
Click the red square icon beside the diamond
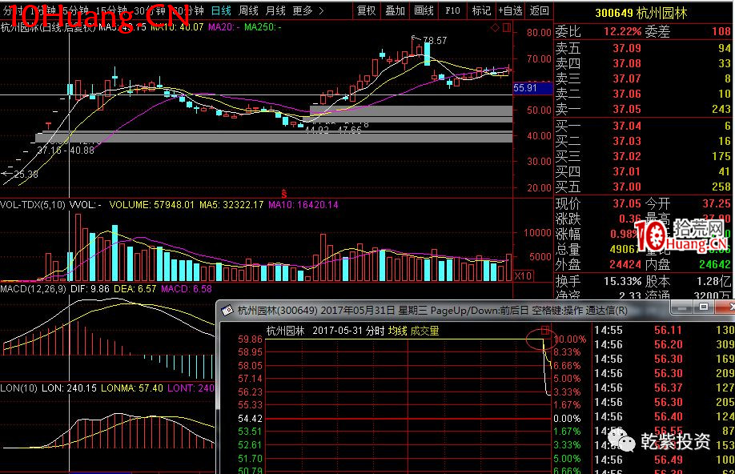pyautogui.click(x=507, y=28)
